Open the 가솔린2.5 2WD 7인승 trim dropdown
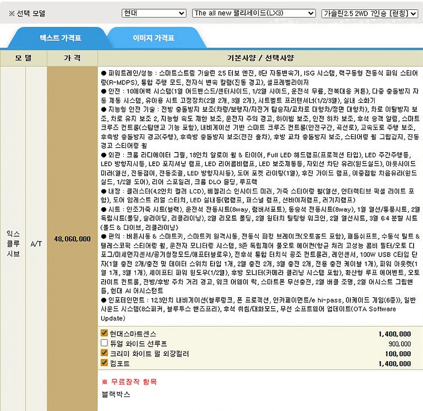423x411 pixels. tap(369, 13)
